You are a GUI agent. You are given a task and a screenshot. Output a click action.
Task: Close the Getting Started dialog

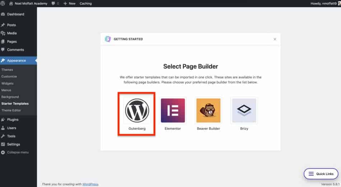[x=275, y=39]
